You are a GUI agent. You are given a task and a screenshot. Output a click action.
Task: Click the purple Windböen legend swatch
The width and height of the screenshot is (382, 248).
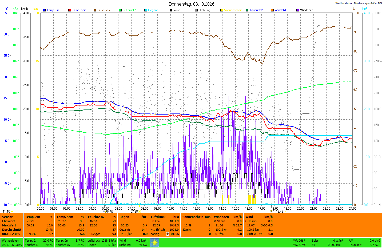[x=298, y=10]
